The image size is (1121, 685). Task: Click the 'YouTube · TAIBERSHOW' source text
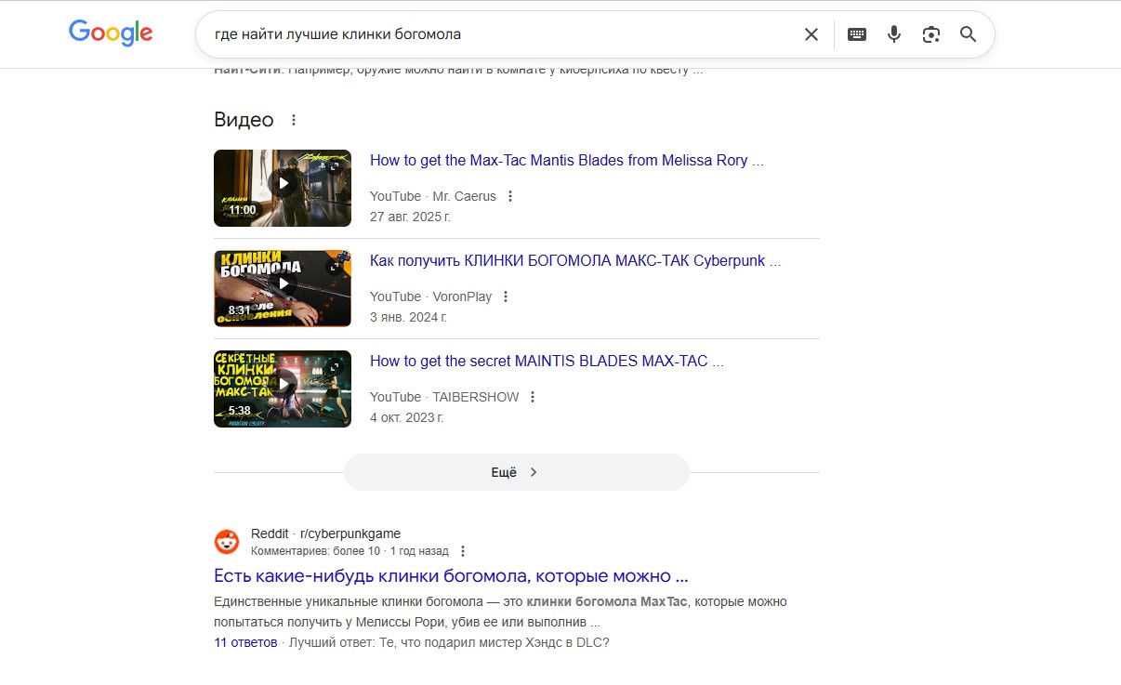(444, 397)
